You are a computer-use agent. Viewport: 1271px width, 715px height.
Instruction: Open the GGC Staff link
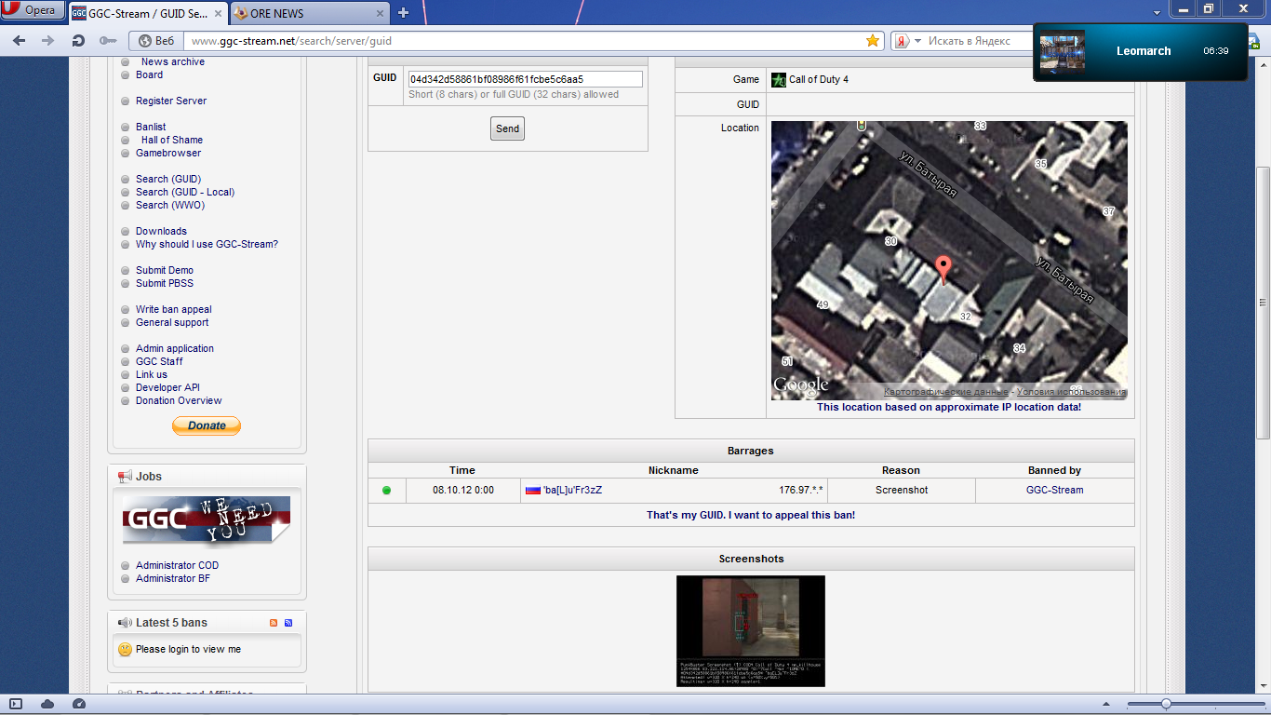[159, 361]
